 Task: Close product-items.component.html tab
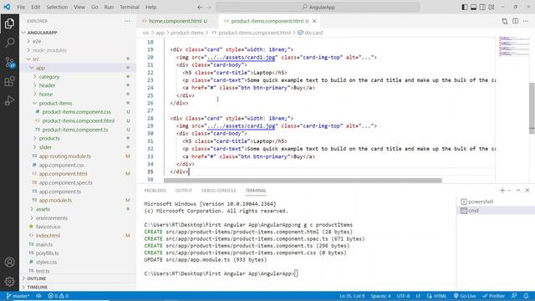point(314,21)
